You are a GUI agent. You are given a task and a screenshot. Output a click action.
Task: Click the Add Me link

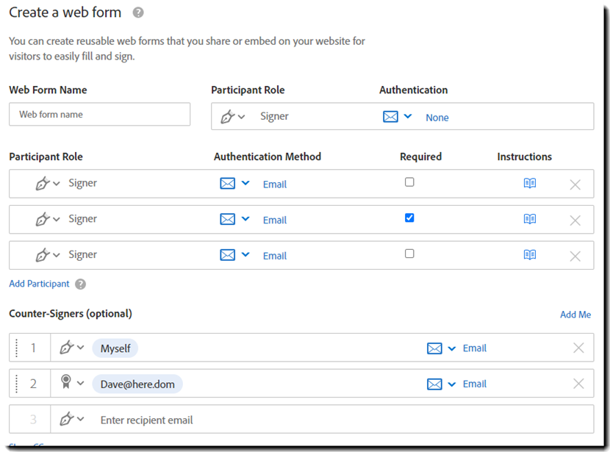pos(575,315)
